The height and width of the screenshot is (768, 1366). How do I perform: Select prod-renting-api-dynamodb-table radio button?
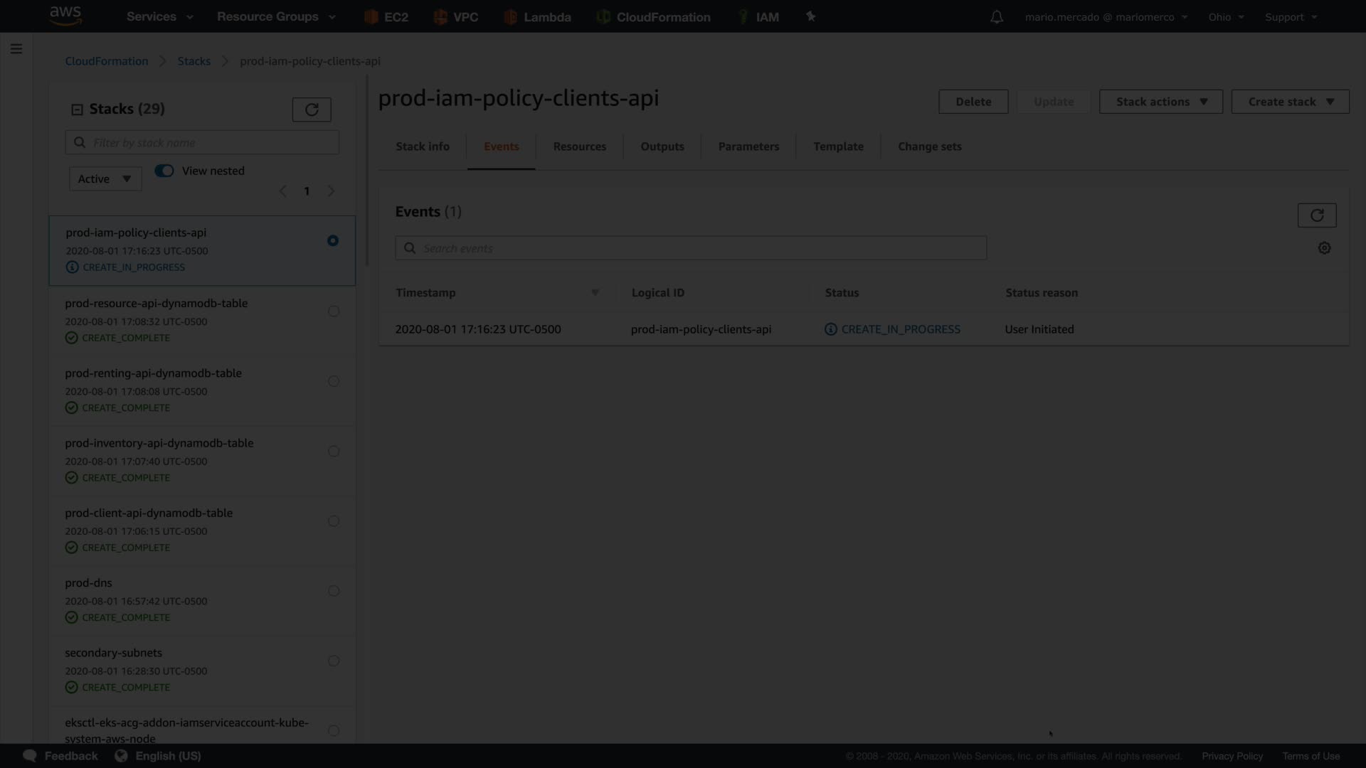(333, 381)
